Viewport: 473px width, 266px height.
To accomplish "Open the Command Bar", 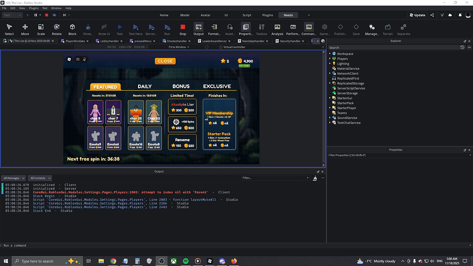I will tap(309, 29).
